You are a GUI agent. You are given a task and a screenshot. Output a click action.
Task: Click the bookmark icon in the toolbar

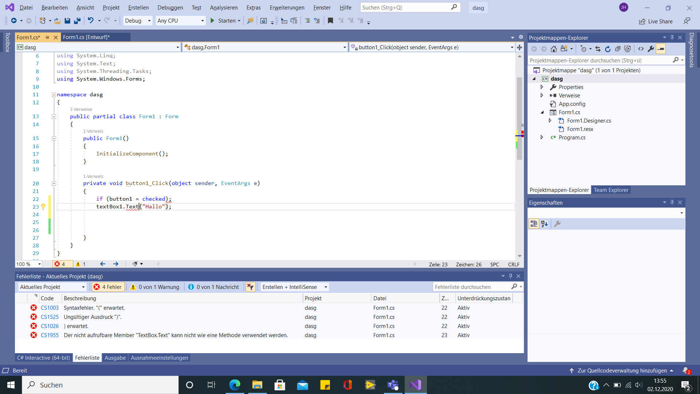click(x=330, y=21)
